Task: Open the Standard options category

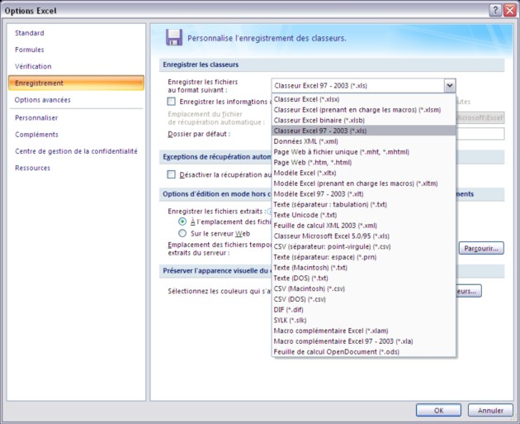Action: 30,33
